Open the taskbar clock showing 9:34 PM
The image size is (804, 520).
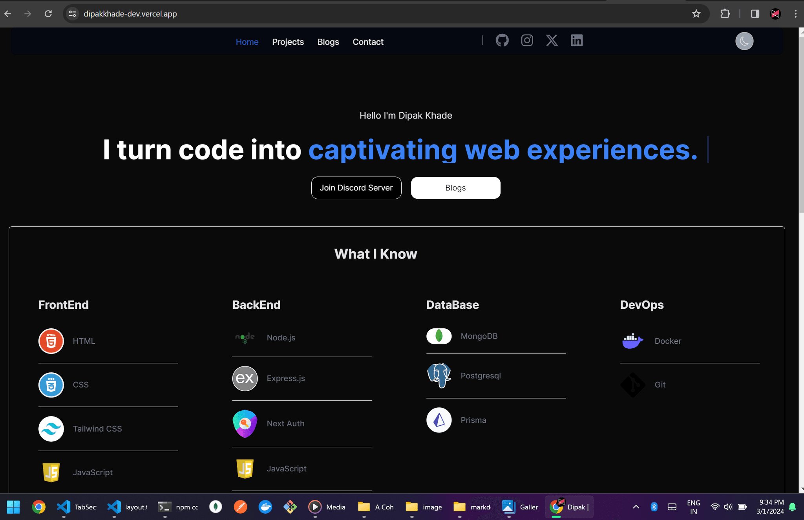tap(770, 507)
